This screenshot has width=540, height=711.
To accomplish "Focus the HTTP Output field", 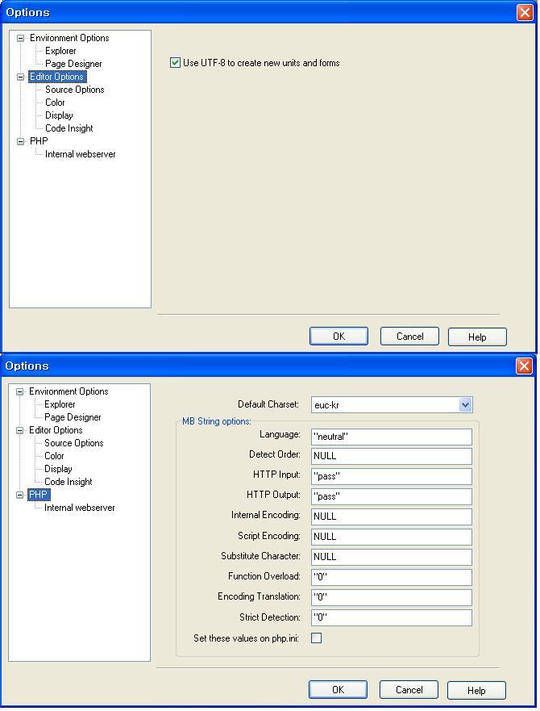I will click(x=392, y=496).
